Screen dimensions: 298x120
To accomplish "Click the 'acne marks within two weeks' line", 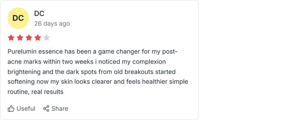I will pos(87,62).
